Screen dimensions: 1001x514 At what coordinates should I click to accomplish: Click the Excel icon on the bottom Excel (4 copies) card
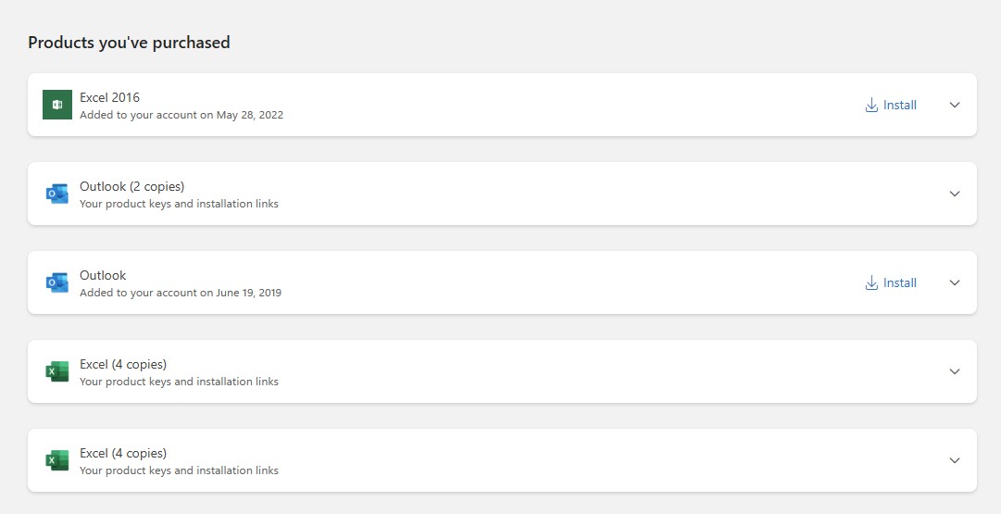57,459
